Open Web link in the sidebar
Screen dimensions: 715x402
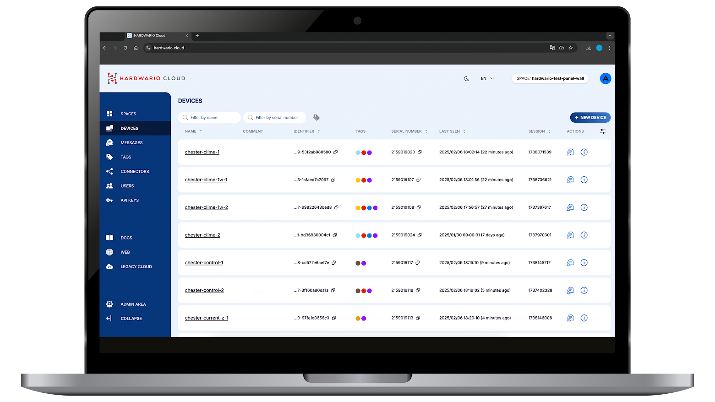pos(135,252)
